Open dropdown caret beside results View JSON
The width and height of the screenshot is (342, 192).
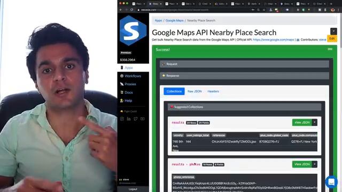[315, 123]
